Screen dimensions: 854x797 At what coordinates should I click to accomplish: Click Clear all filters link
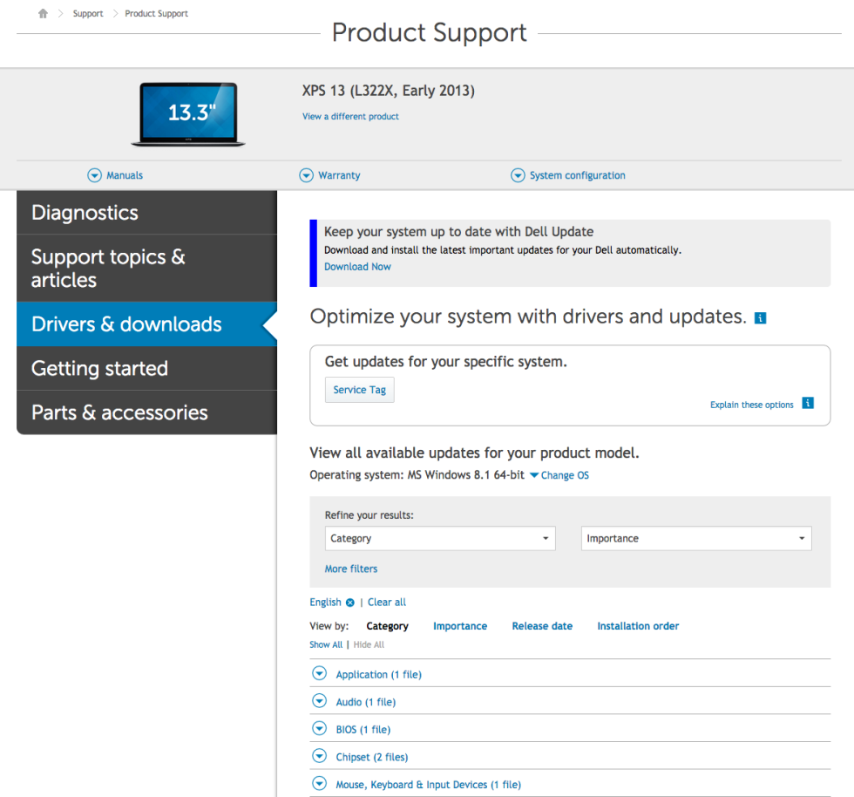(x=387, y=602)
